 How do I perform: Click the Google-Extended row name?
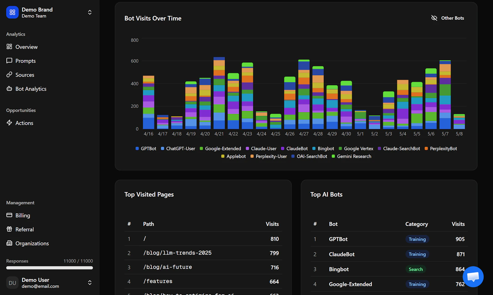pos(350,284)
